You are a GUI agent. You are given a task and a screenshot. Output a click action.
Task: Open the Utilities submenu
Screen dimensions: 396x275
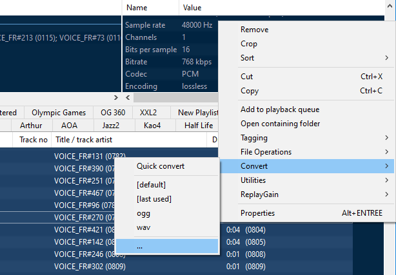pyautogui.click(x=315, y=180)
